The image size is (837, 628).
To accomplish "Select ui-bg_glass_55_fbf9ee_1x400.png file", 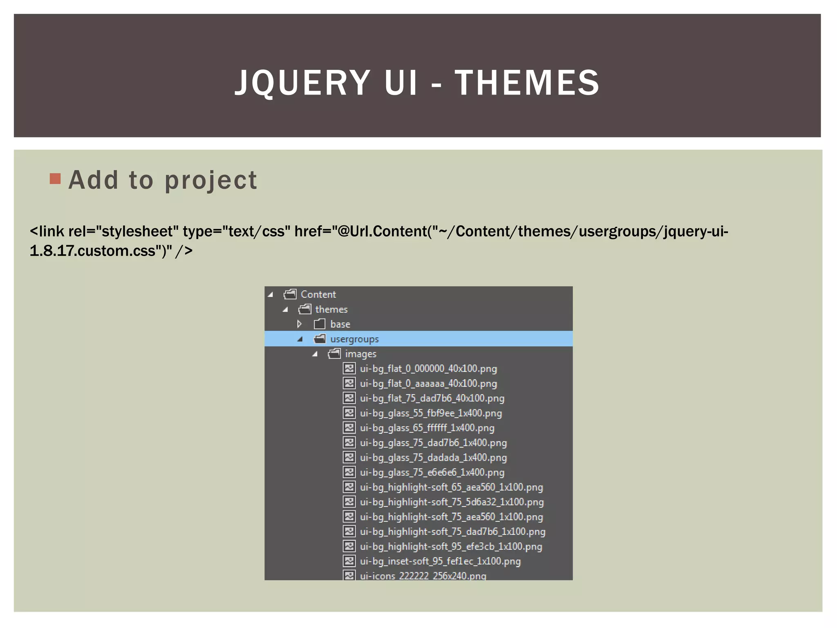I will [x=431, y=413].
